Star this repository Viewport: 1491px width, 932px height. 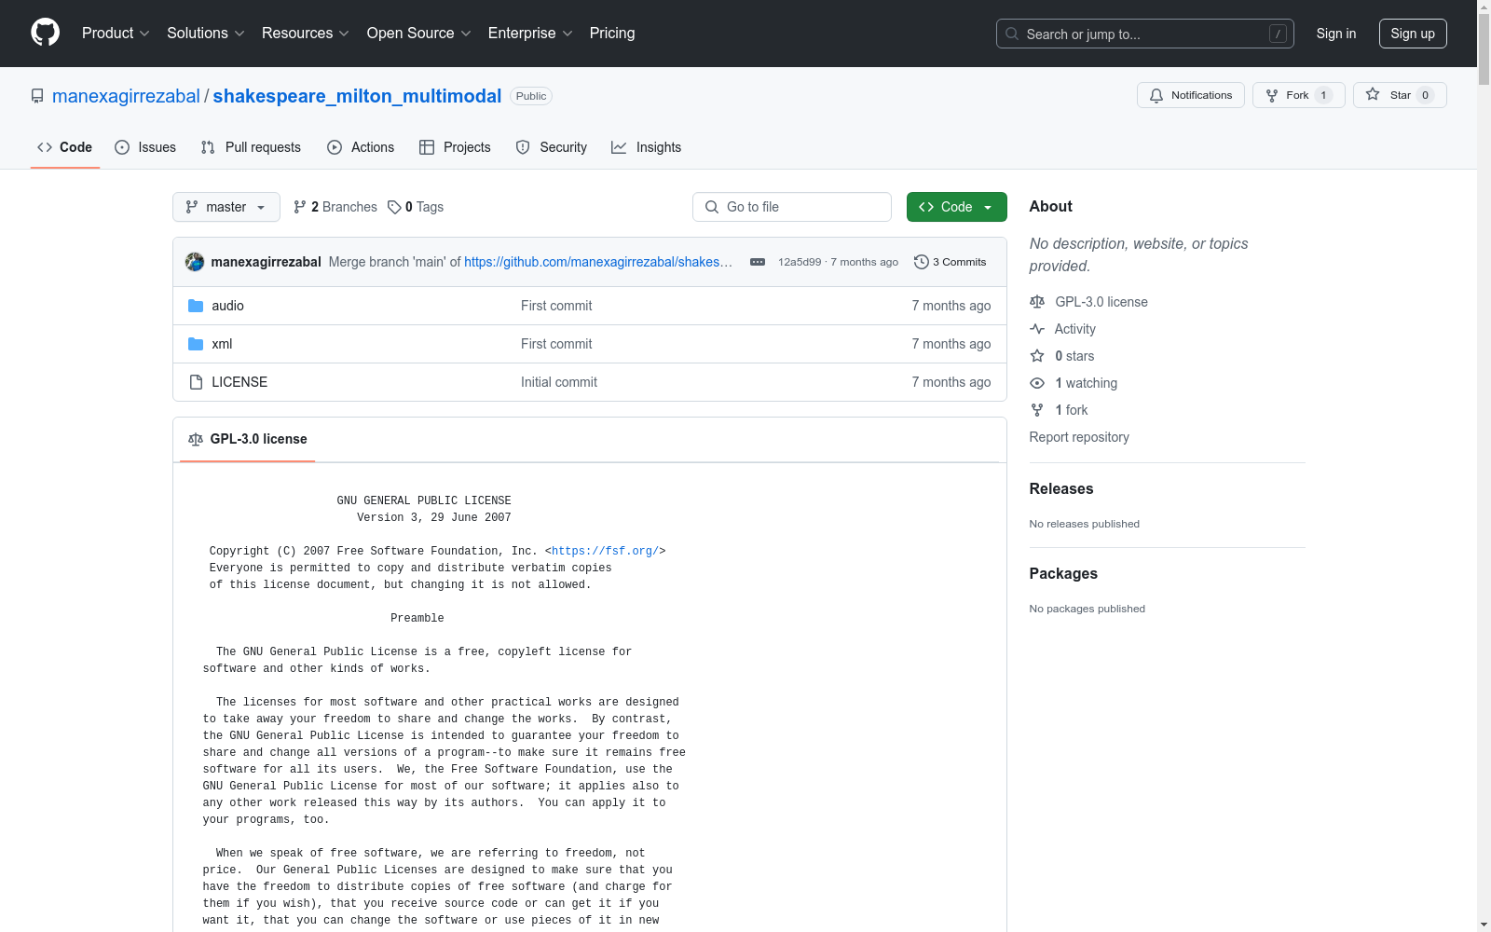(1400, 95)
